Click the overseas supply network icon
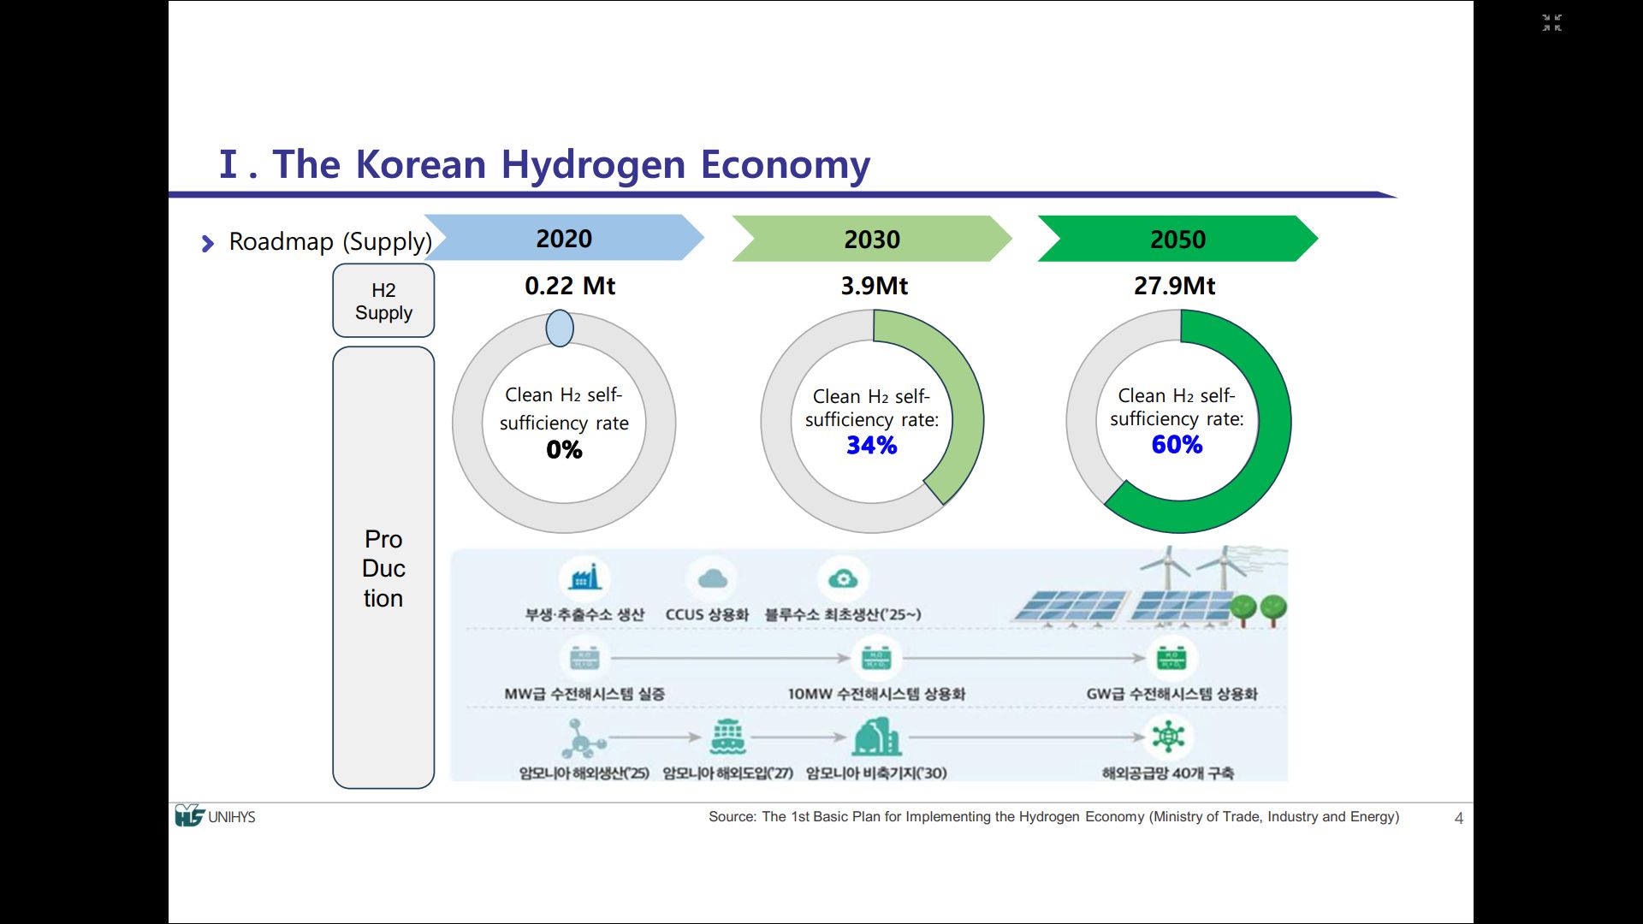This screenshot has height=924, width=1643. pyautogui.click(x=1168, y=737)
